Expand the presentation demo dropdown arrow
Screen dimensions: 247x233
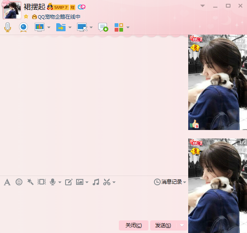click(x=49, y=27)
